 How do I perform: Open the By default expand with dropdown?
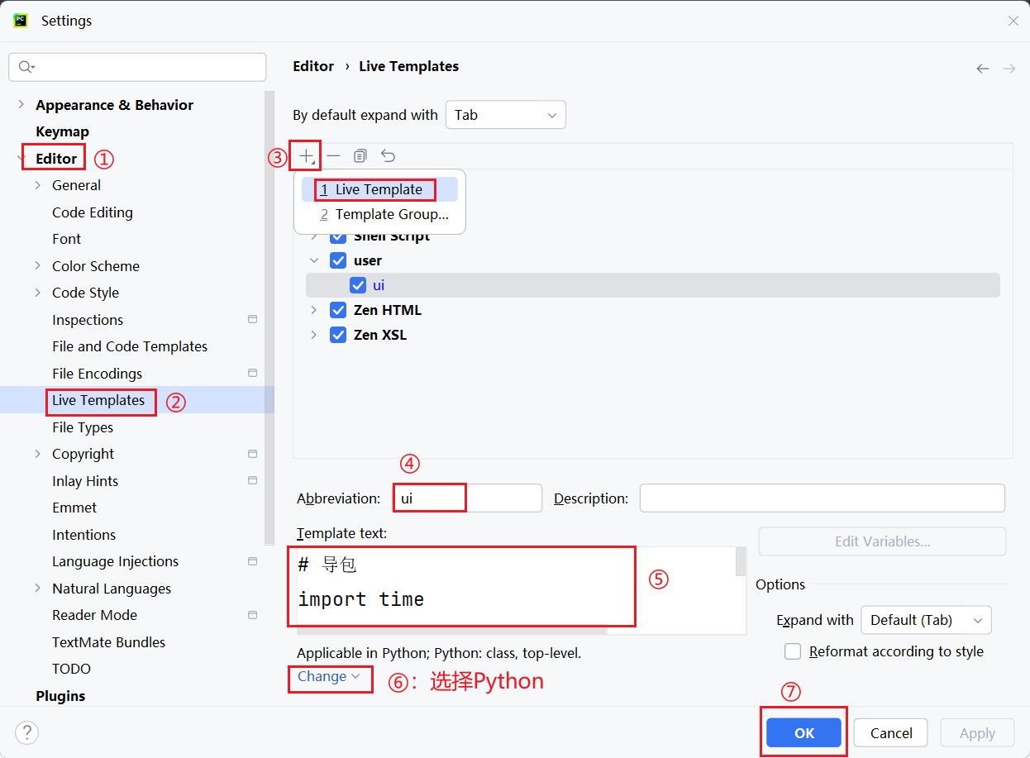[x=505, y=115]
